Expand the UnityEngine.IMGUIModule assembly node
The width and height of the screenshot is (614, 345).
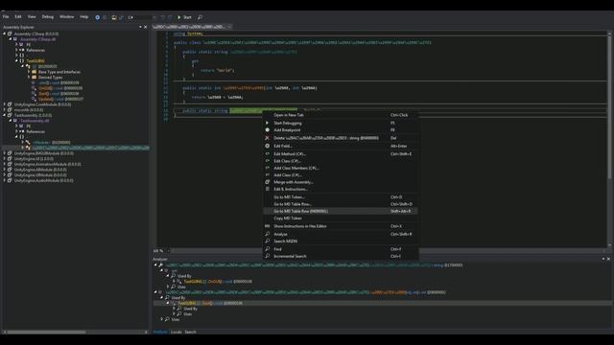click(x=5, y=153)
